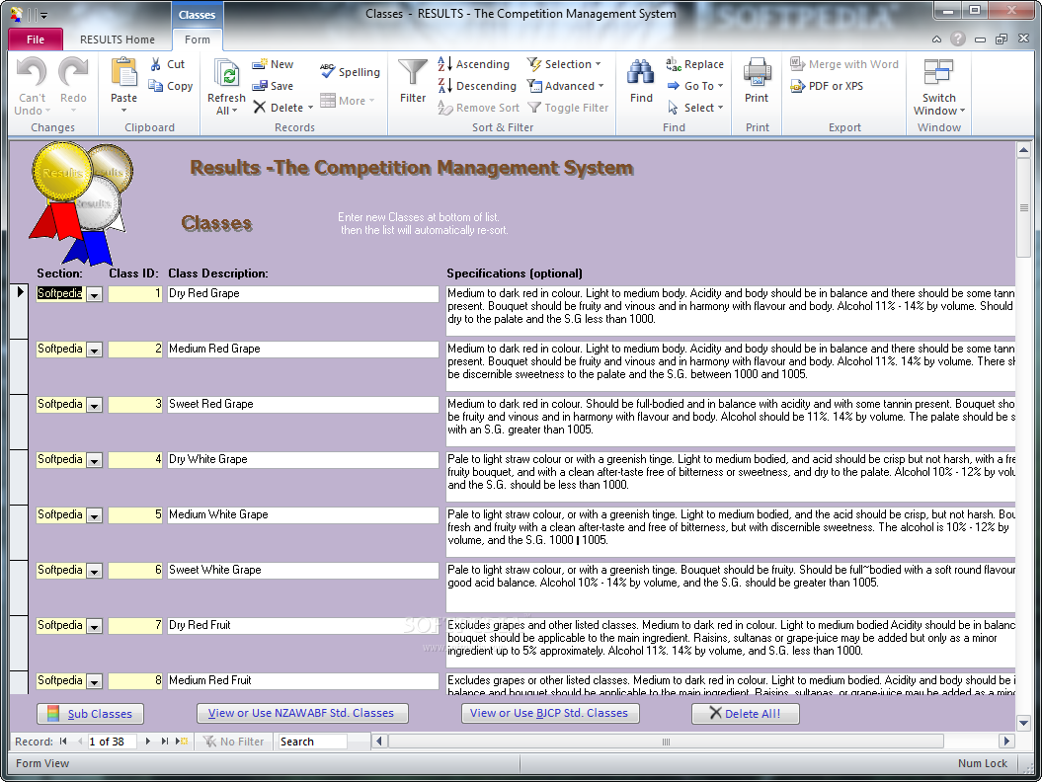Open Section dropdown for Dry Red Grape
The width and height of the screenshot is (1042, 782).
coord(95,295)
